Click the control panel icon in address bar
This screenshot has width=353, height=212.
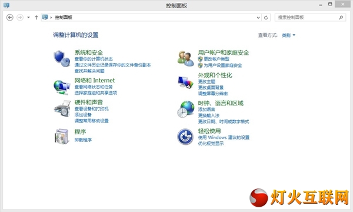tap(45, 17)
